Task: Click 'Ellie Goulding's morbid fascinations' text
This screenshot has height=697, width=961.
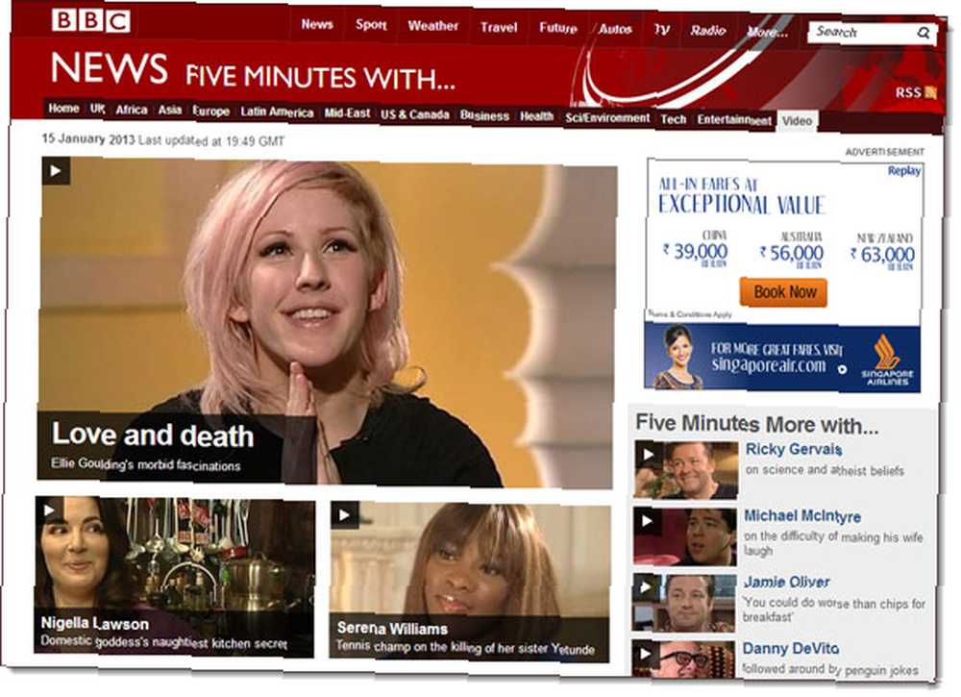Action: [146, 464]
